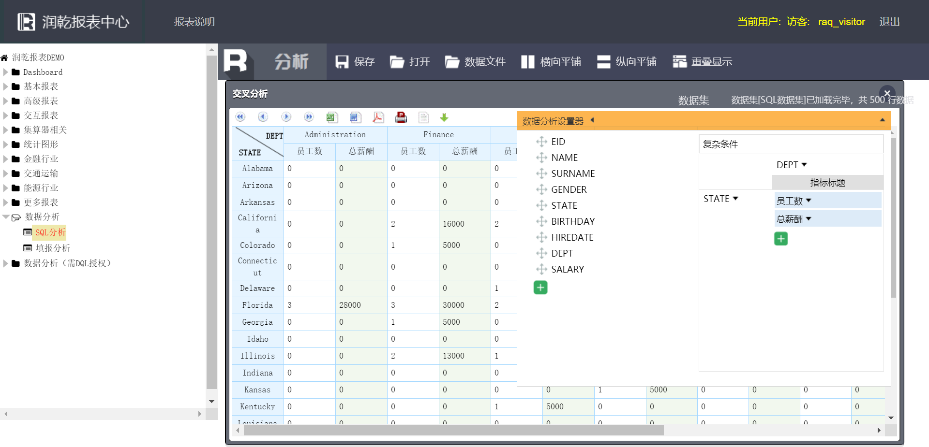This screenshot has width=929, height=447.
Task: Go to the last report page
Action: tap(309, 117)
